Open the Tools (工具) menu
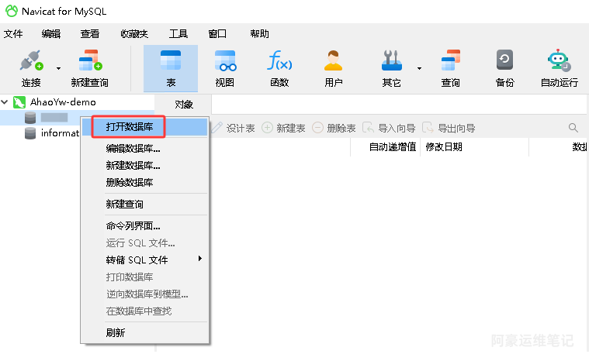The width and height of the screenshot is (589, 361). (x=178, y=34)
